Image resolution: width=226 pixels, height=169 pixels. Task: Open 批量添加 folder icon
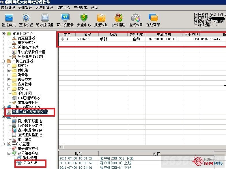[x=101, y=18]
